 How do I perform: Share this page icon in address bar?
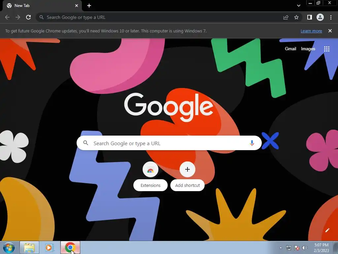pos(286,17)
